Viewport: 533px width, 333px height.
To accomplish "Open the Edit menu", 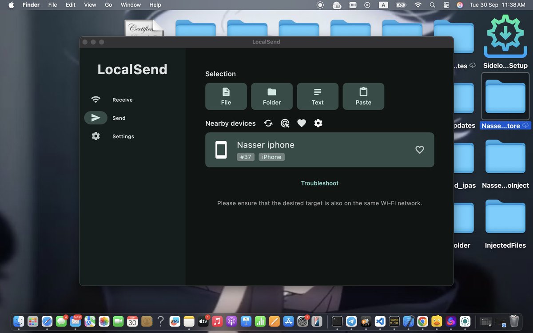I will coord(70,5).
